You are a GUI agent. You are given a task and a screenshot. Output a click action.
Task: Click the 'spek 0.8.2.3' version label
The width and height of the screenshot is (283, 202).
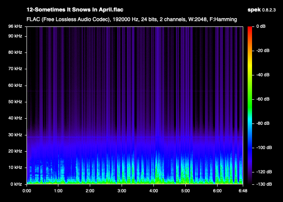coord(261,10)
